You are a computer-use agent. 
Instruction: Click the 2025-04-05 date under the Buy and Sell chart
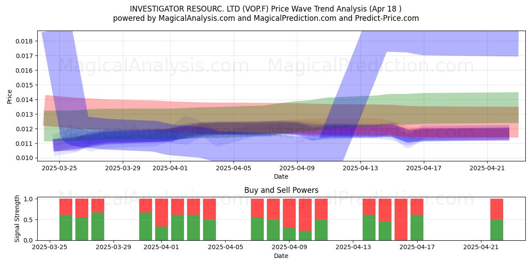226,248
